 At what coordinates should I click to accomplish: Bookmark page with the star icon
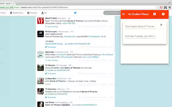[157, 7]
